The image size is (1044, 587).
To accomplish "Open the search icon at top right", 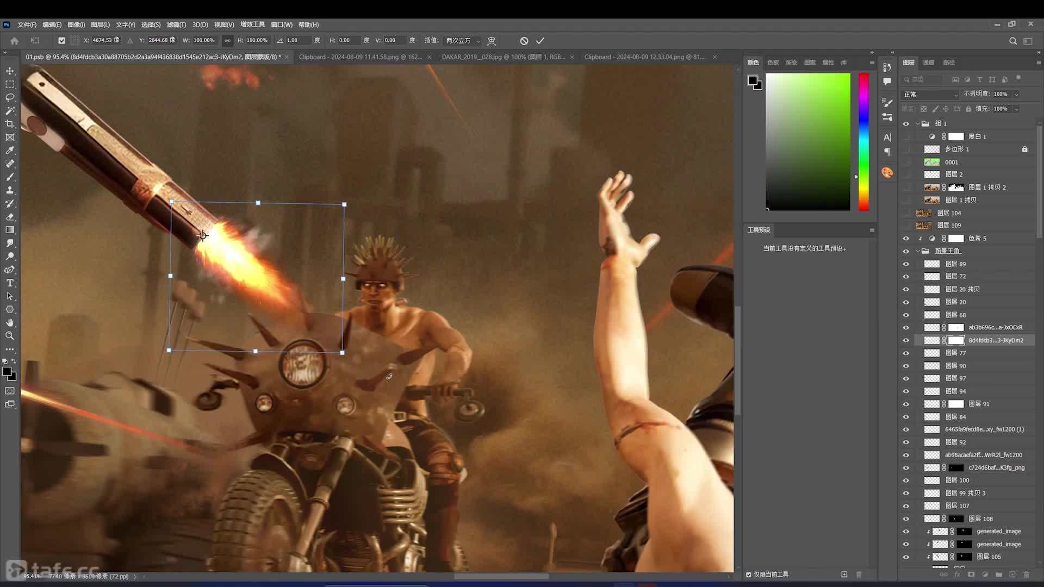I will pyautogui.click(x=1013, y=41).
